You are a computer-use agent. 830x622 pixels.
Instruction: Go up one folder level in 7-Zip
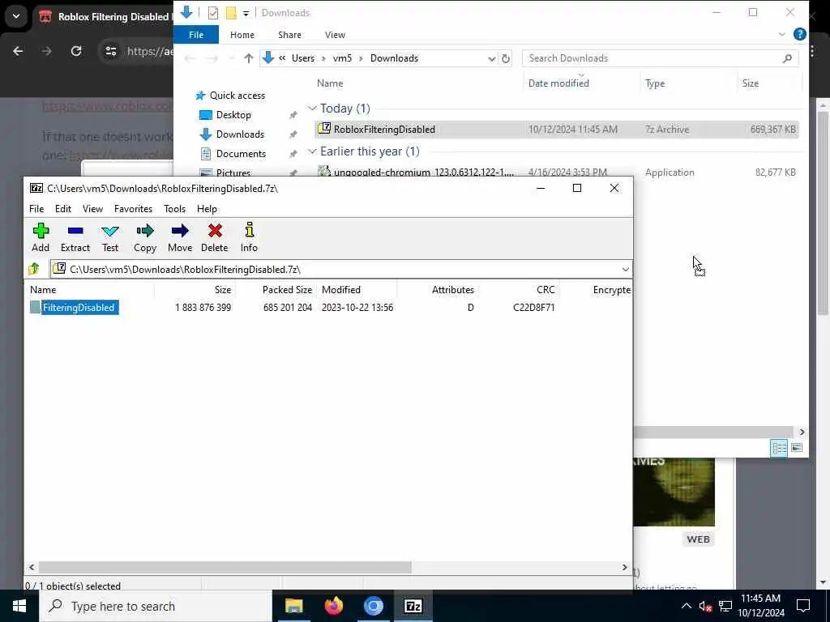click(x=34, y=269)
